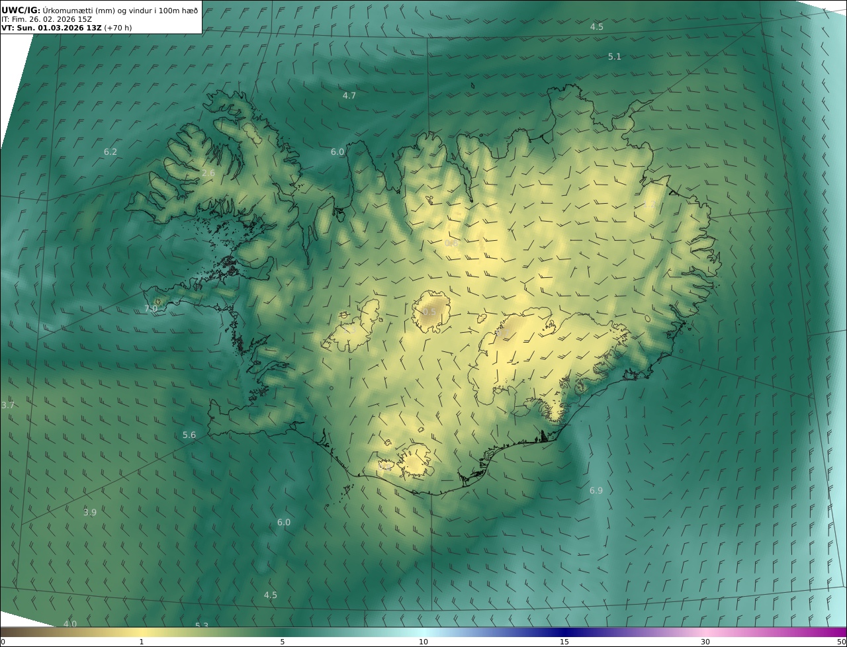847x647 pixels.
Task: Click the colorbar tick label 50
Action: (842, 642)
